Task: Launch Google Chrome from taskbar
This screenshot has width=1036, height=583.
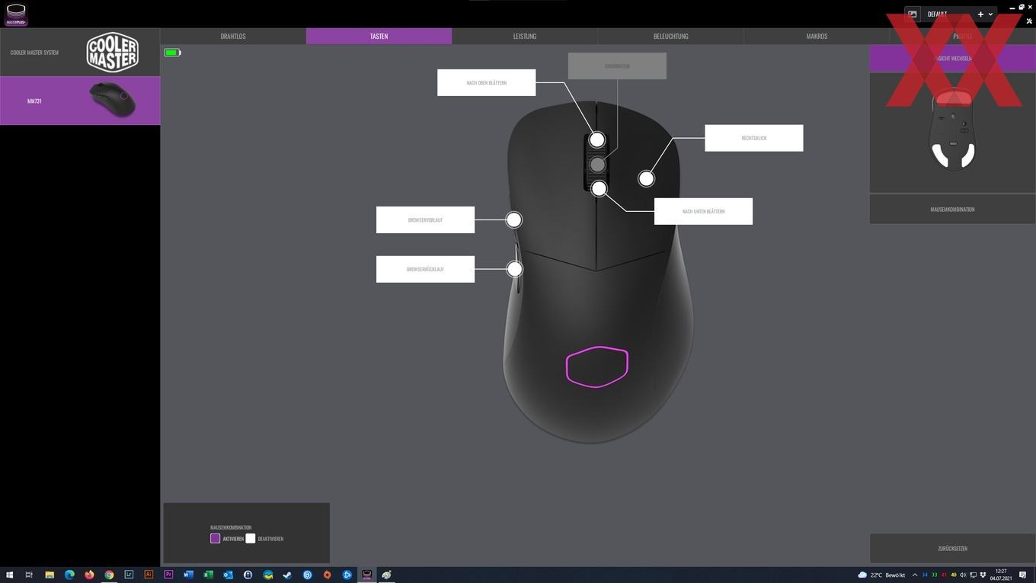Action: click(109, 575)
